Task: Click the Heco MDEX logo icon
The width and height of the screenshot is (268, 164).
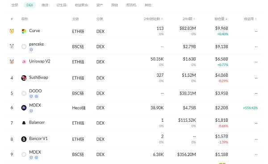Action: [x=24, y=108]
